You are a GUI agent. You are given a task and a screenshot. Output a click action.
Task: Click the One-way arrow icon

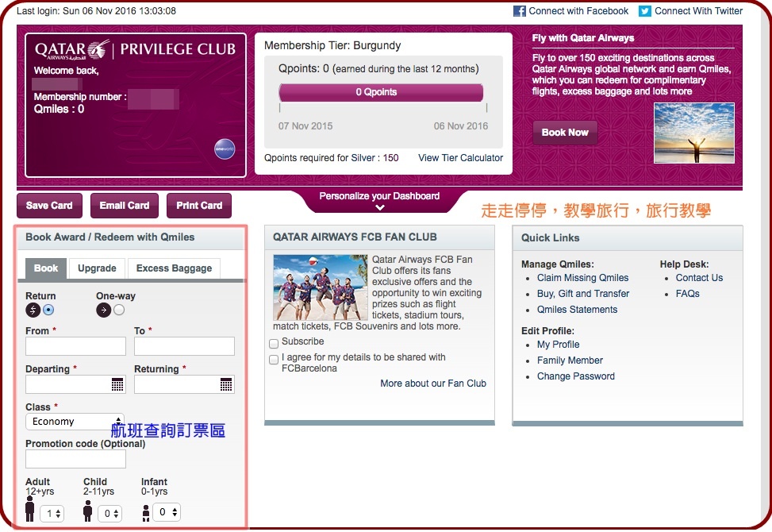(x=103, y=310)
